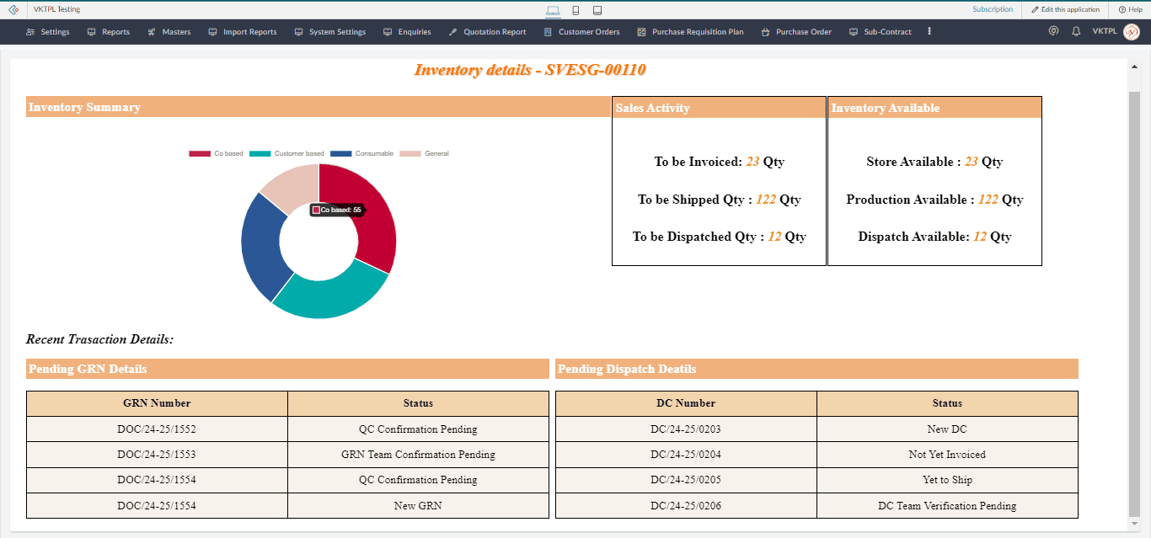Image resolution: width=1151 pixels, height=538 pixels.
Task: Click the Sub-Contract monitor icon
Action: coord(853,32)
